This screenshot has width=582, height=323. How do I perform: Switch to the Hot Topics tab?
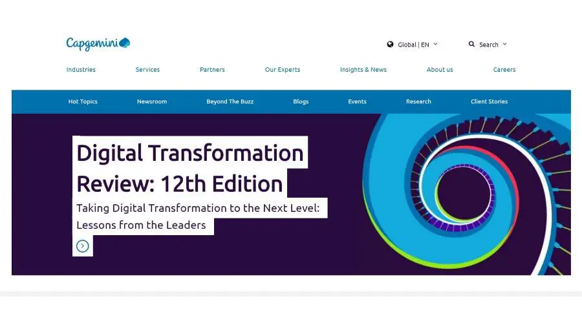[83, 101]
